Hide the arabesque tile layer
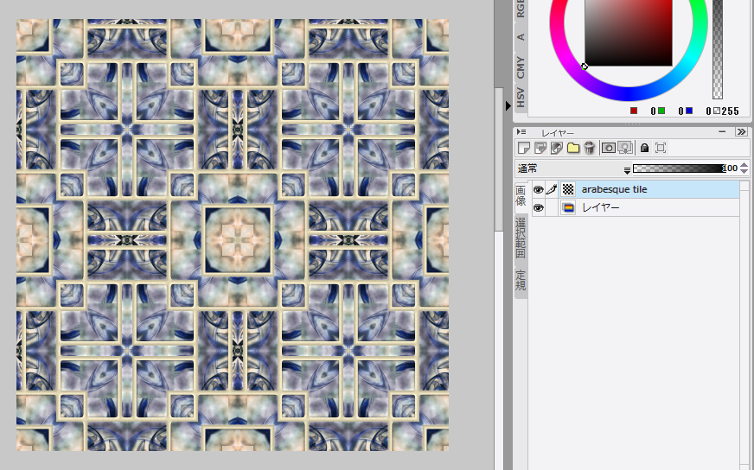The image size is (754, 470). 538,189
